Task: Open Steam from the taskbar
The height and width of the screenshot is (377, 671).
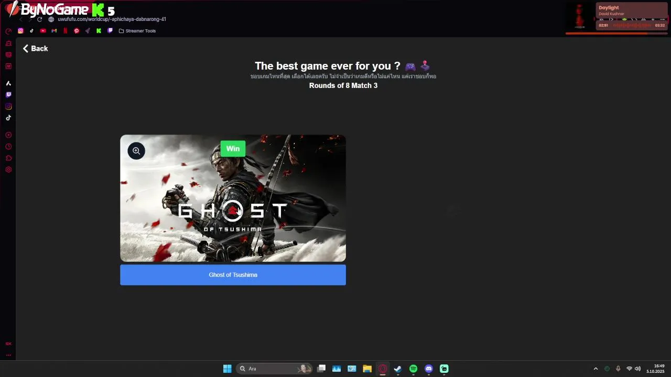Action: [398, 369]
